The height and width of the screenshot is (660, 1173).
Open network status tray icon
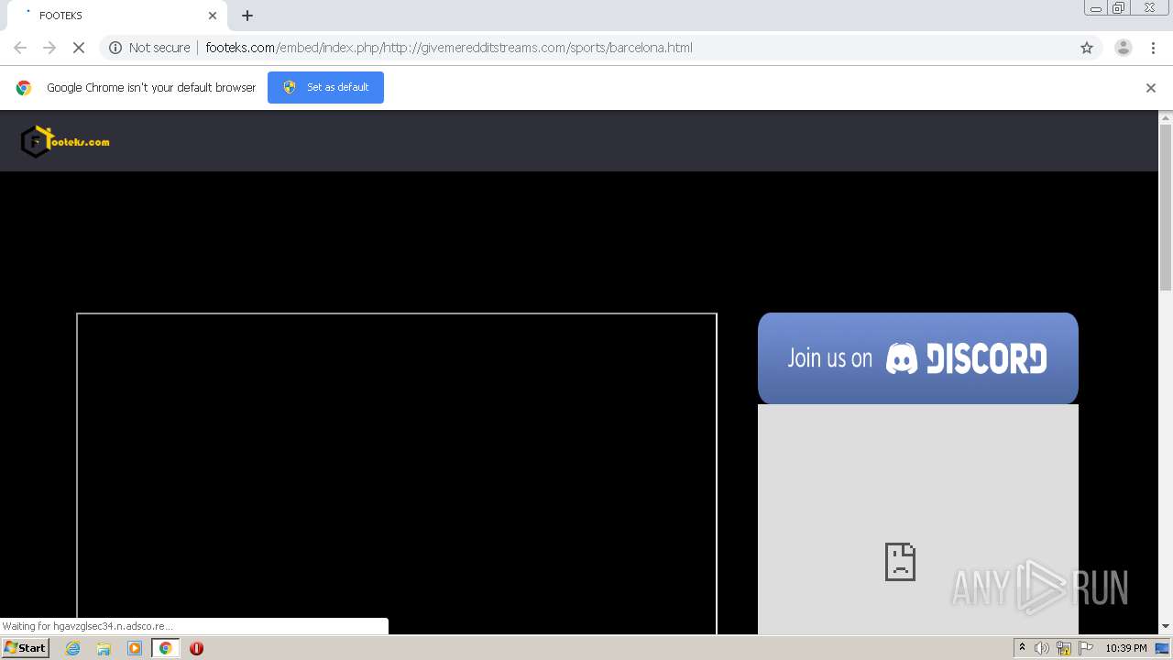coord(1064,648)
